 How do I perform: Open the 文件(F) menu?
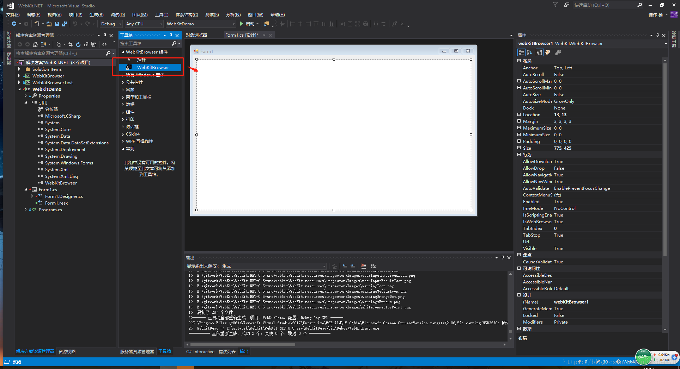pos(13,15)
